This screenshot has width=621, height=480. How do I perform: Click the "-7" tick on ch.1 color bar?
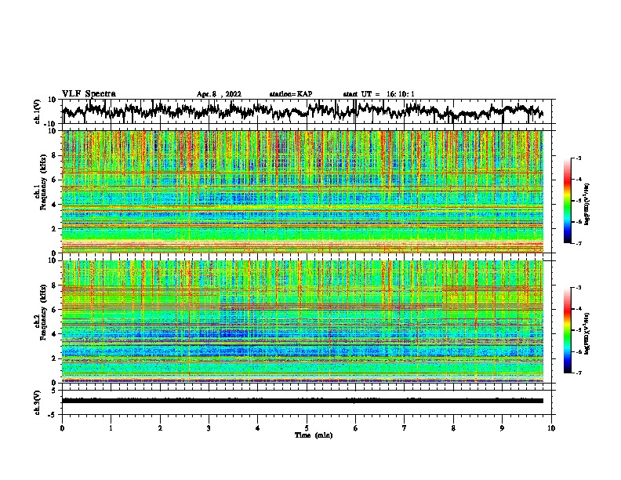click(578, 243)
